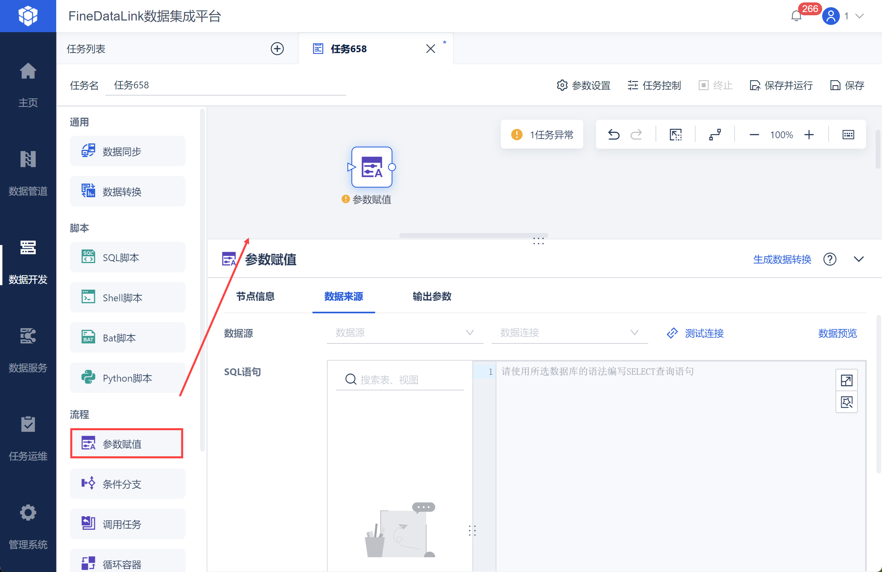Redo the canvas action
The height and width of the screenshot is (572, 882).
pyautogui.click(x=636, y=135)
